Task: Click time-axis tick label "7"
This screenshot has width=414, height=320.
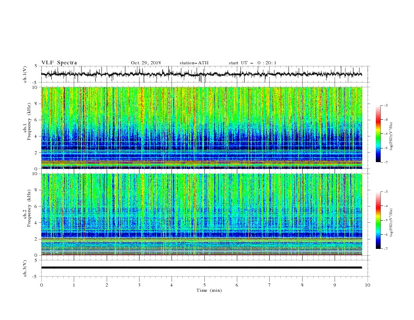Action: (270, 285)
